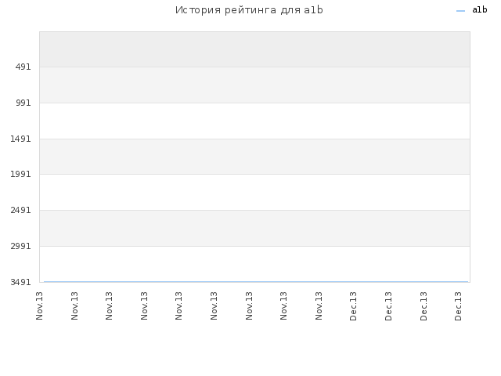
Task: Toggle the a1b series in the legend
Action: tap(479, 10)
